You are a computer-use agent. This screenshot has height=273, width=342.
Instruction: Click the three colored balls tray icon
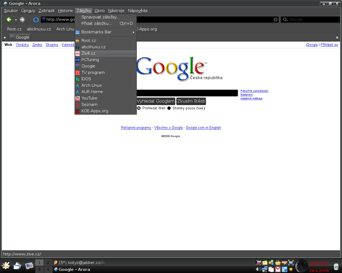click(271, 263)
